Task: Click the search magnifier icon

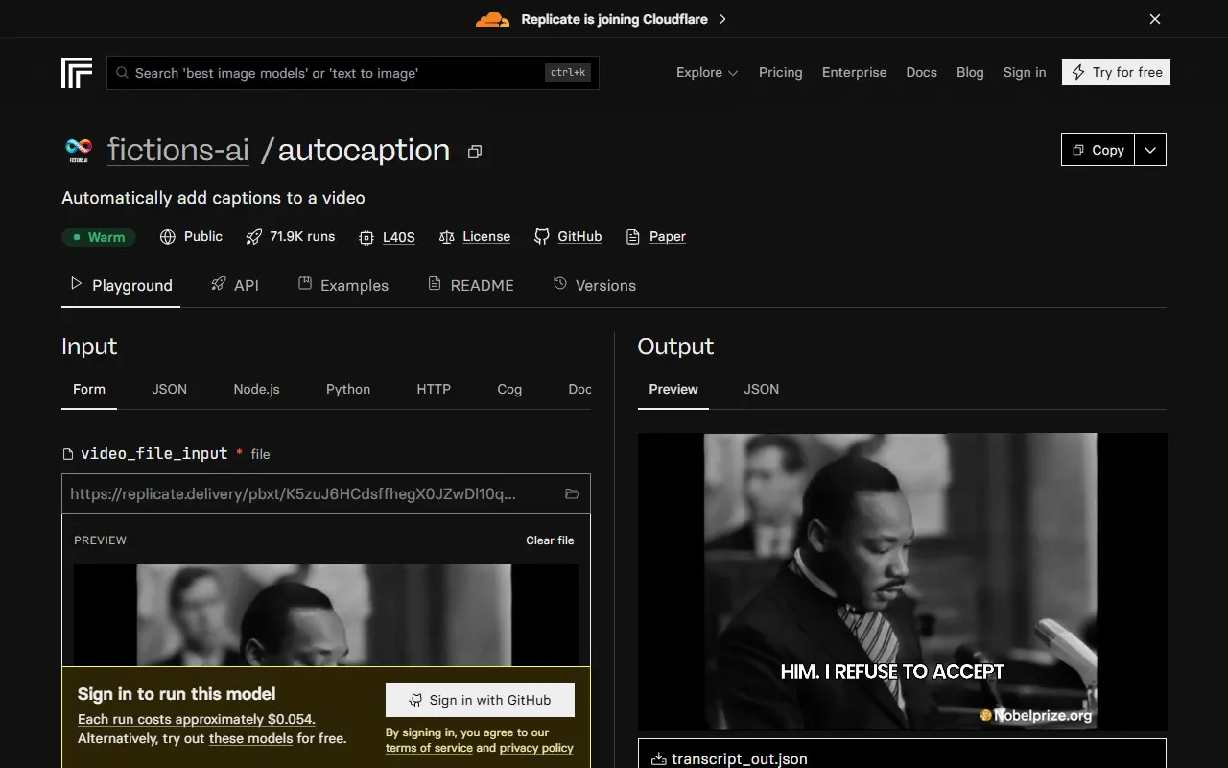Action: pyautogui.click(x=121, y=72)
